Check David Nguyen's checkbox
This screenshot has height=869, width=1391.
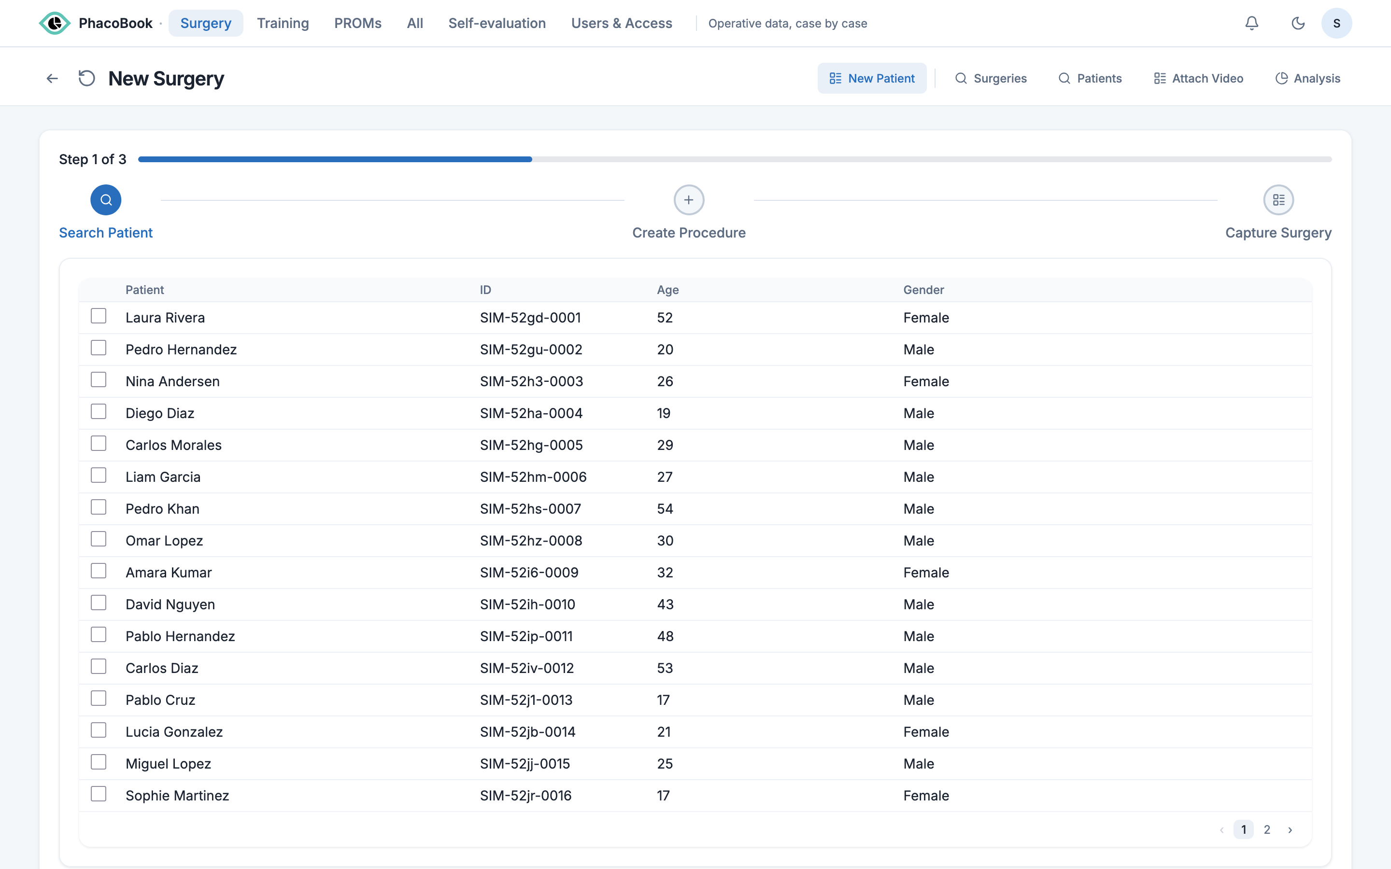[x=99, y=603]
